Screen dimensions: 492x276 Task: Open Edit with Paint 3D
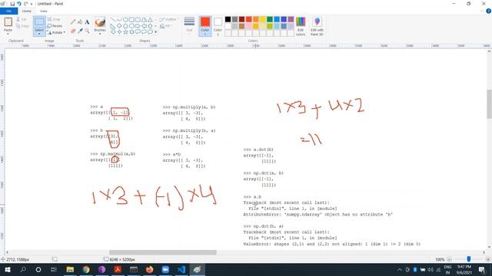point(317,26)
